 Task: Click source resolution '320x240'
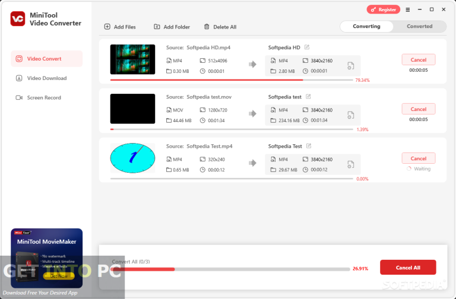click(x=216, y=160)
